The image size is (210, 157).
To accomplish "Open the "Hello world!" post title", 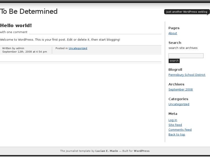I will coord(16,26).
